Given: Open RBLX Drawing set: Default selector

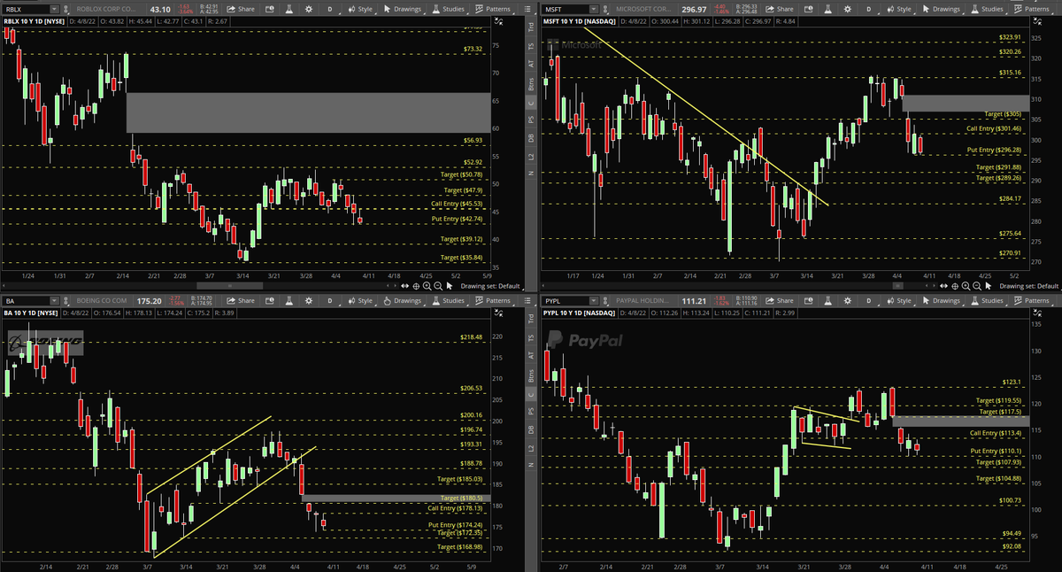Looking at the screenshot, I should [490, 286].
